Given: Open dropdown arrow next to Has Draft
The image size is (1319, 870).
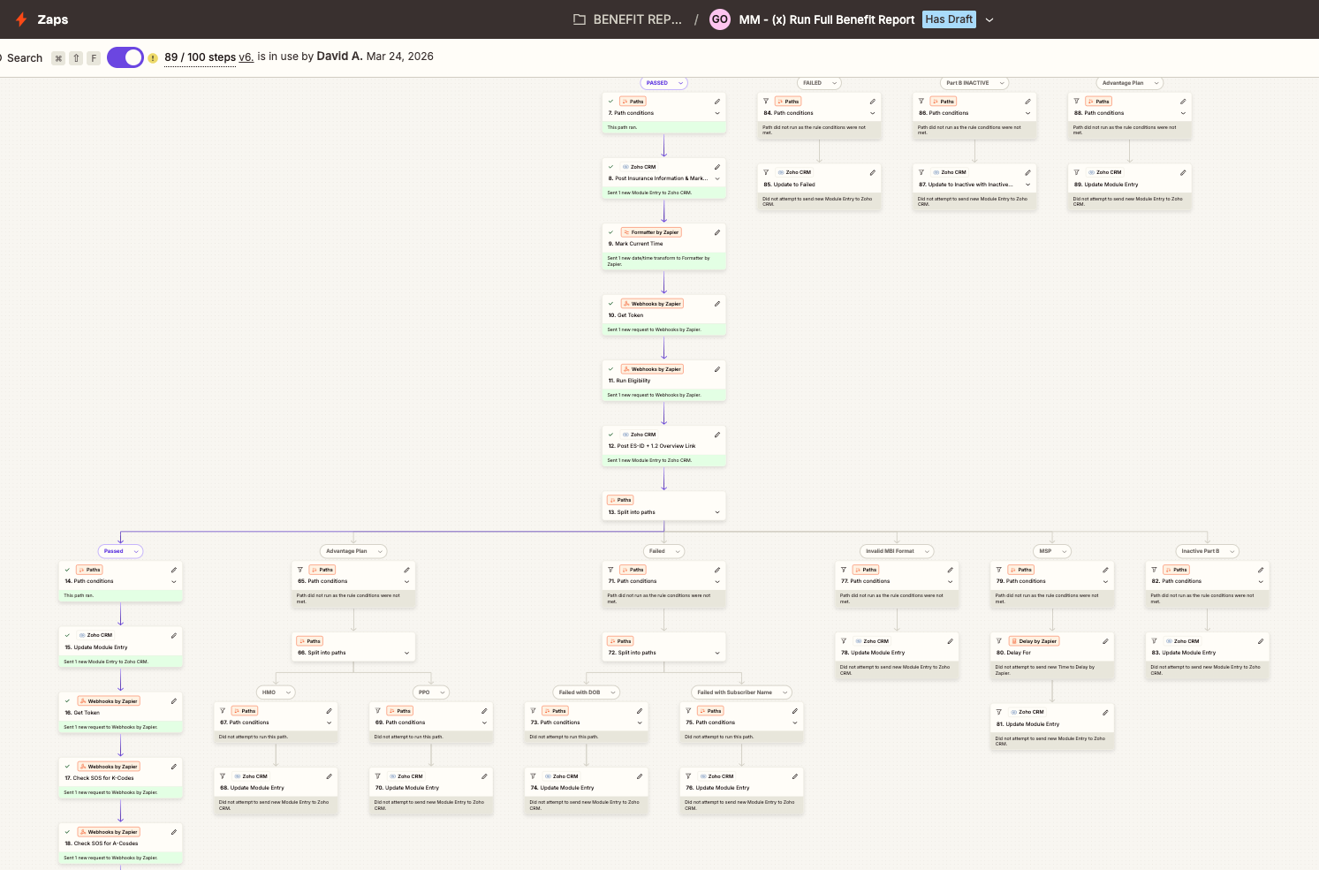Looking at the screenshot, I should (x=989, y=19).
